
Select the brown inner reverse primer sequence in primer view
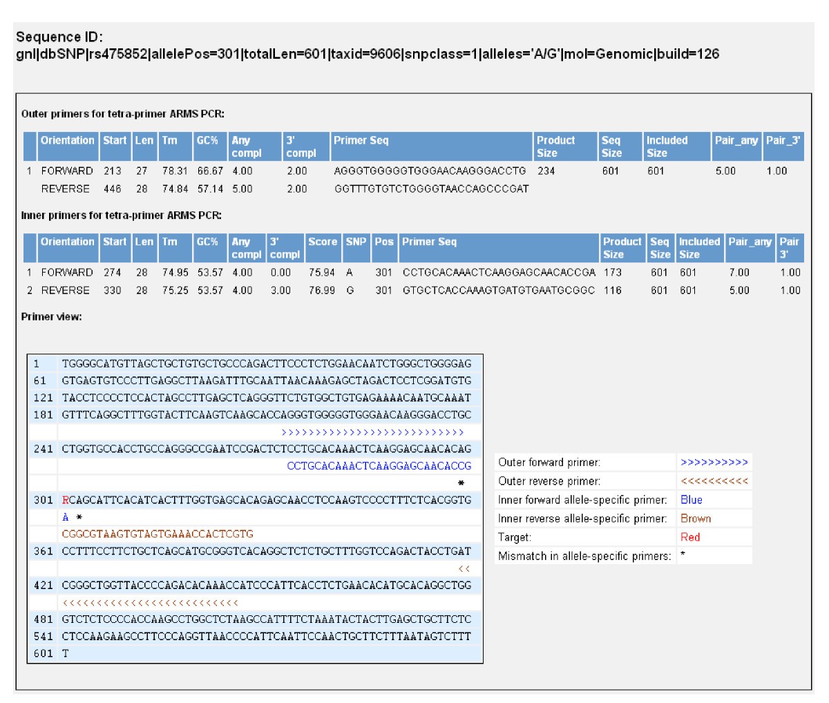[x=158, y=534]
